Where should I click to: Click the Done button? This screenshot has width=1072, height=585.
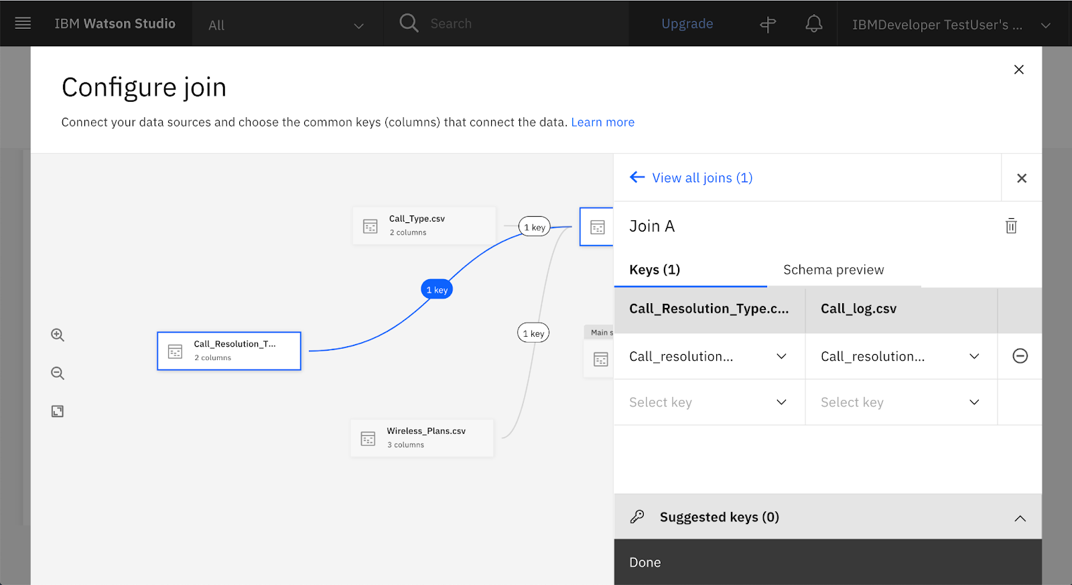645,562
